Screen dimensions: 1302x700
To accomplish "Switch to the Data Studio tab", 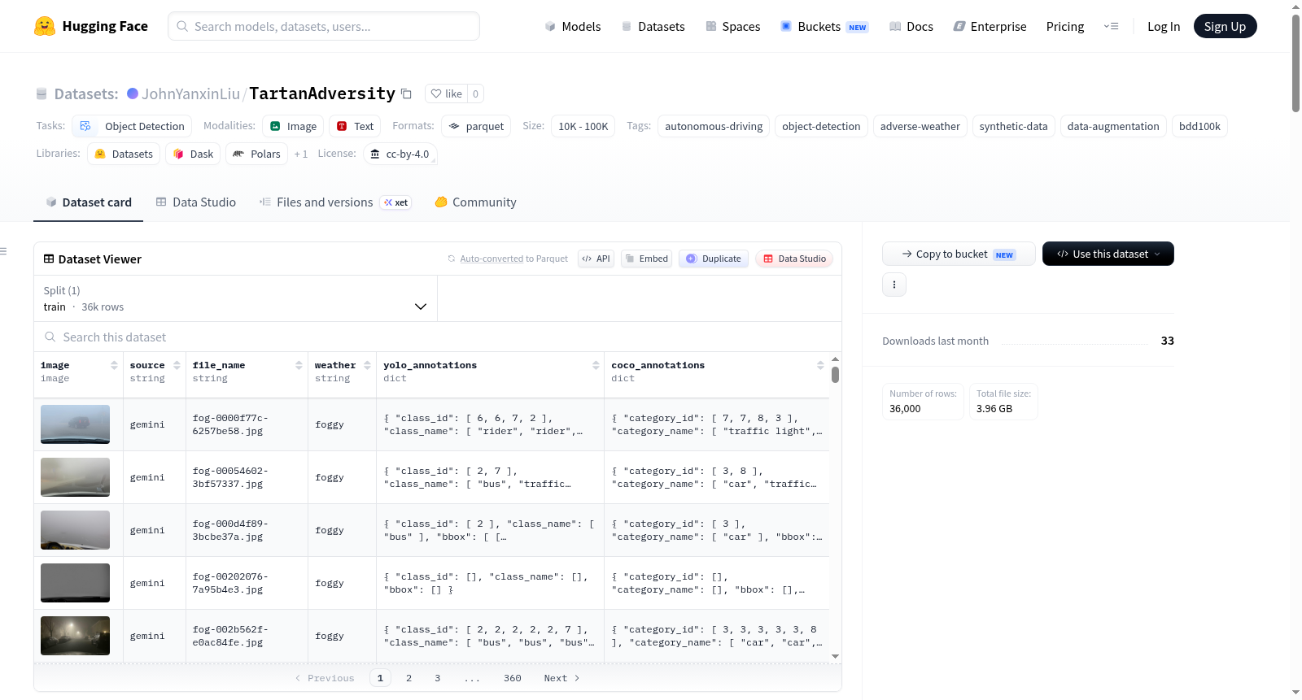I will (196, 202).
